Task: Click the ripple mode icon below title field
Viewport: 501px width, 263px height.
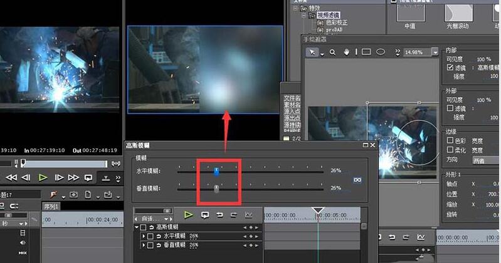Action: point(14,206)
